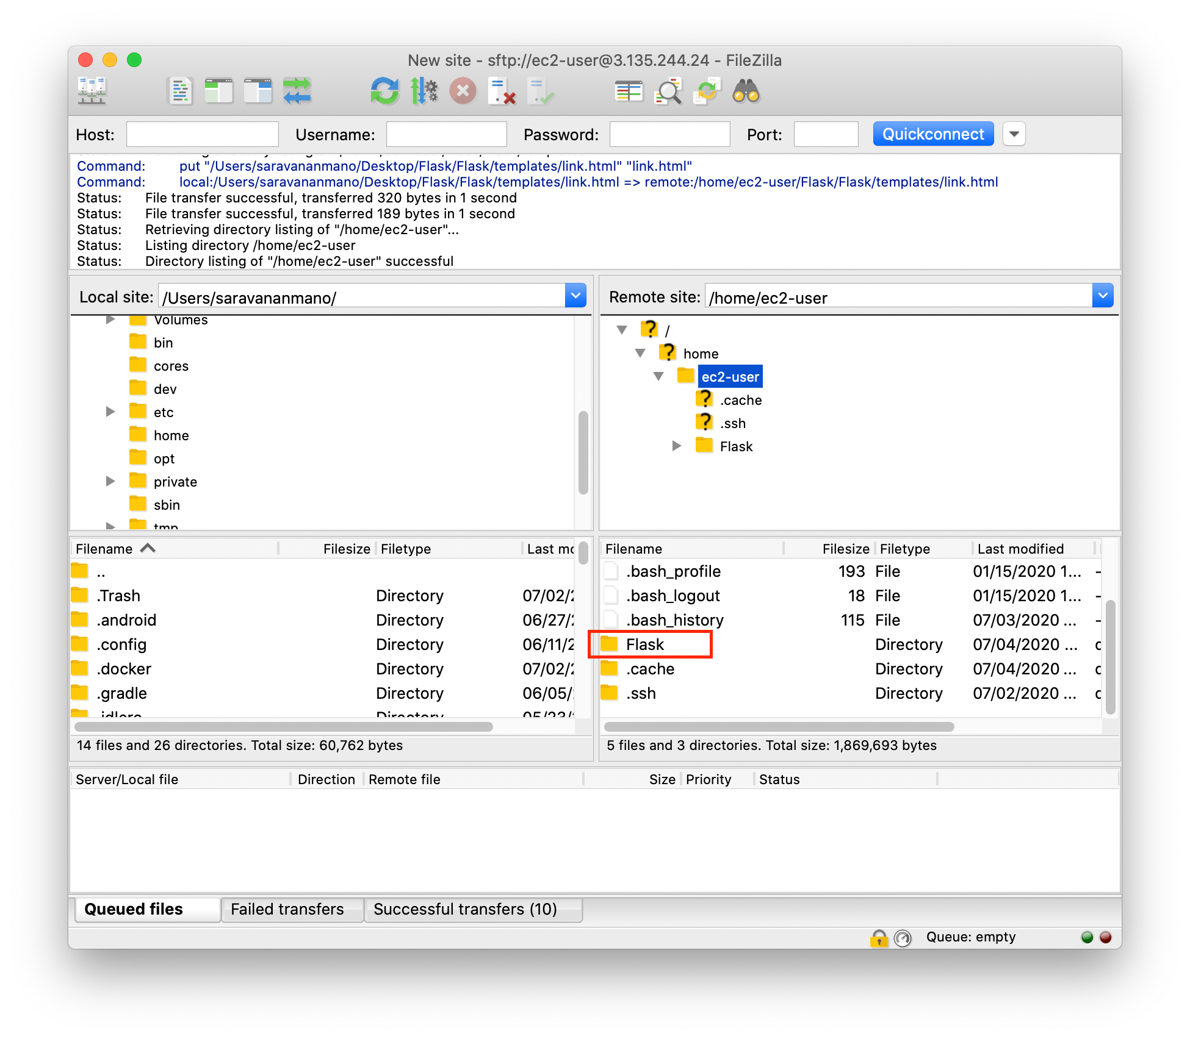Toggle the transfer queue display

(297, 91)
